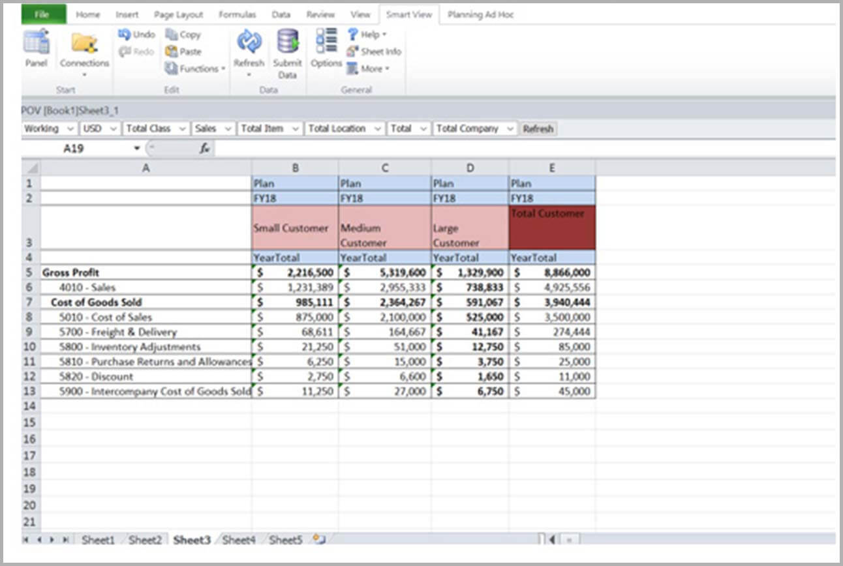843x566 pixels.
Task: Click the Name Box showing A19
Action: (x=73, y=149)
